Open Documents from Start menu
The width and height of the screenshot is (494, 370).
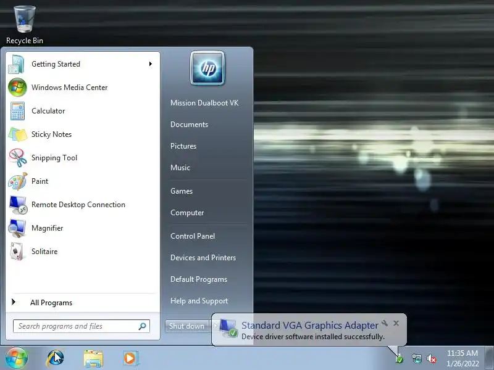[x=190, y=125]
